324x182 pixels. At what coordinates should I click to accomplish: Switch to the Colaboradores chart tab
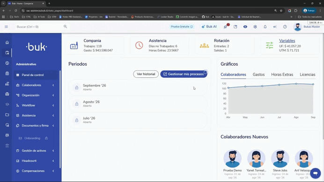pos(233,75)
